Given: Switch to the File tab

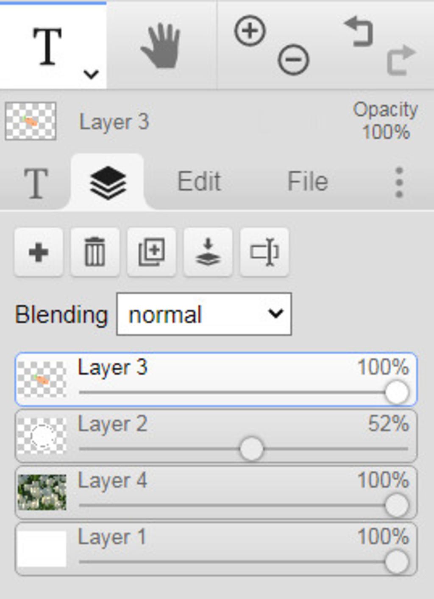Looking at the screenshot, I should click(x=308, y=182).
